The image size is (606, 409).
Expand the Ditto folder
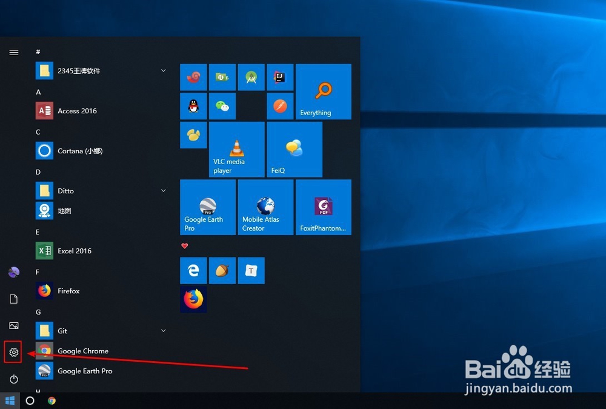[102, 191]
